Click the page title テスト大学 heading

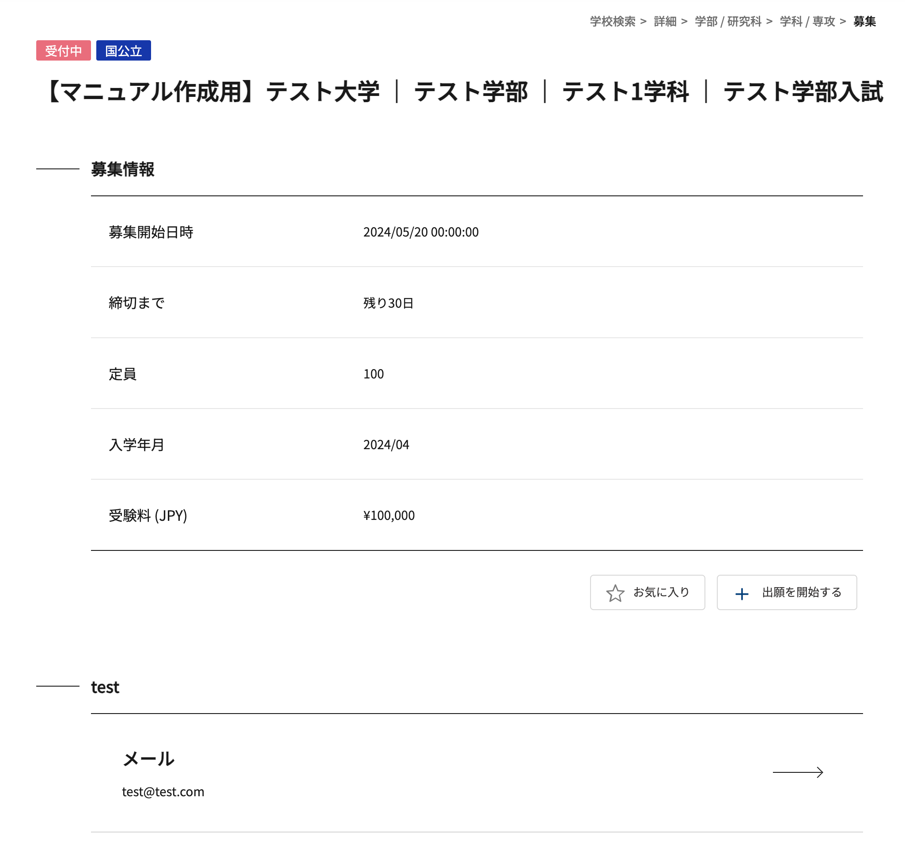[x=463, y=91]
